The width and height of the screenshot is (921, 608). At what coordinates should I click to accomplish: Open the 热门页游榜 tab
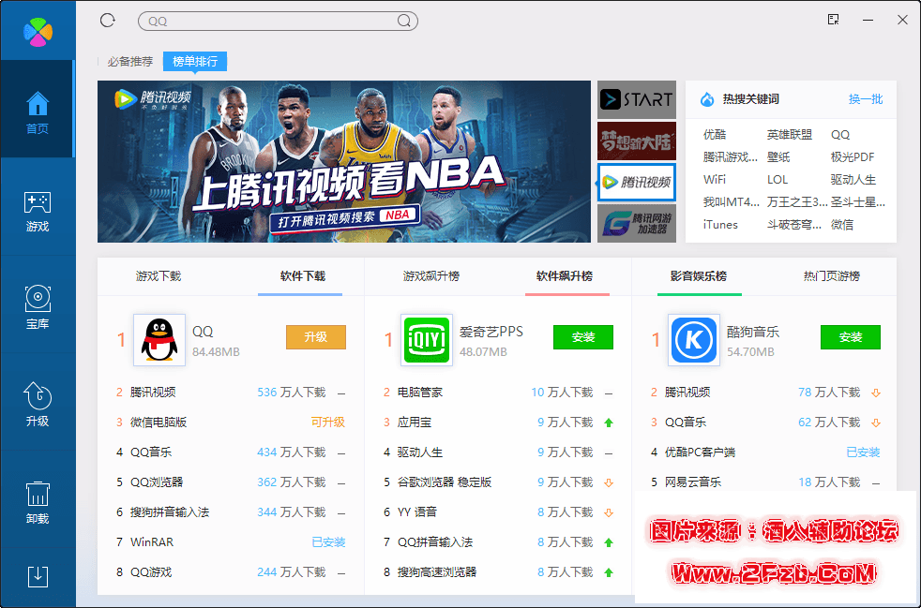[832, 275]
